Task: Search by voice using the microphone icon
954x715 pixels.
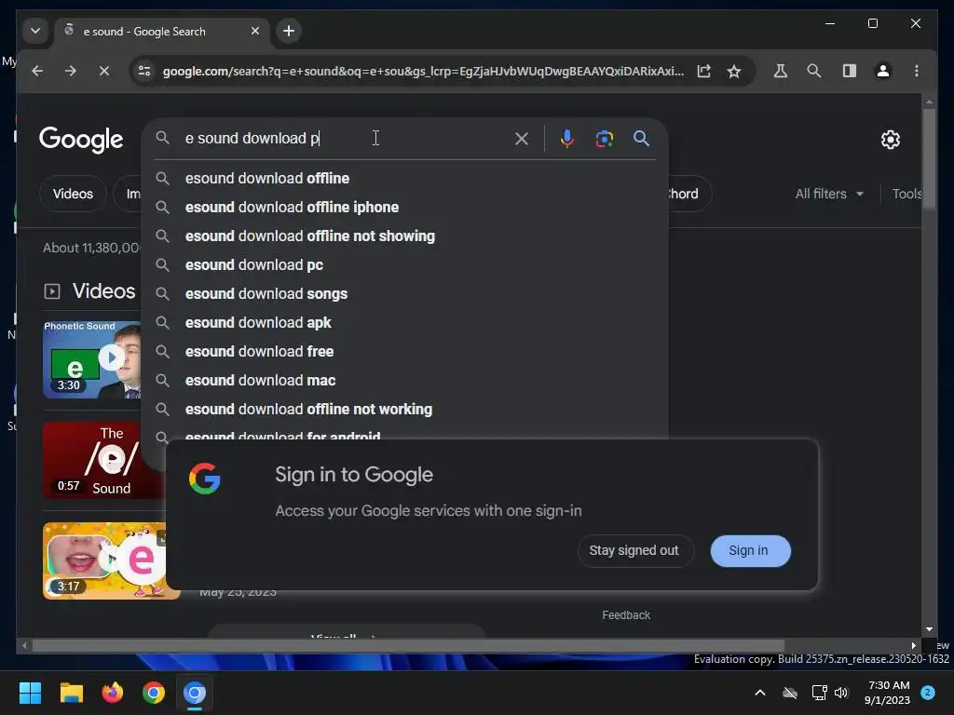Action: pos(566,139)
